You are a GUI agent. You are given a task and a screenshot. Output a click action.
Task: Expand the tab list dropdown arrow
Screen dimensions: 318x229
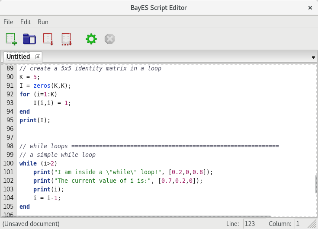pos(313,57)
